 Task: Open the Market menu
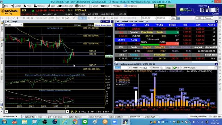coord(16,6)
